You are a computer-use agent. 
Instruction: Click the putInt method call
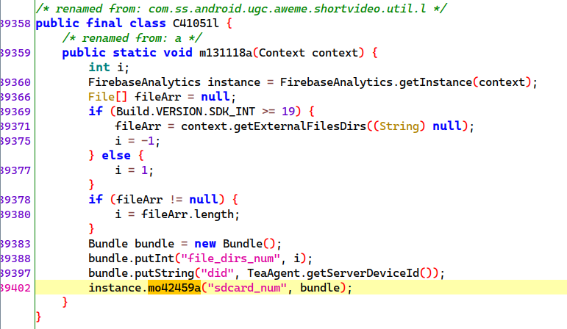point(157,258)
